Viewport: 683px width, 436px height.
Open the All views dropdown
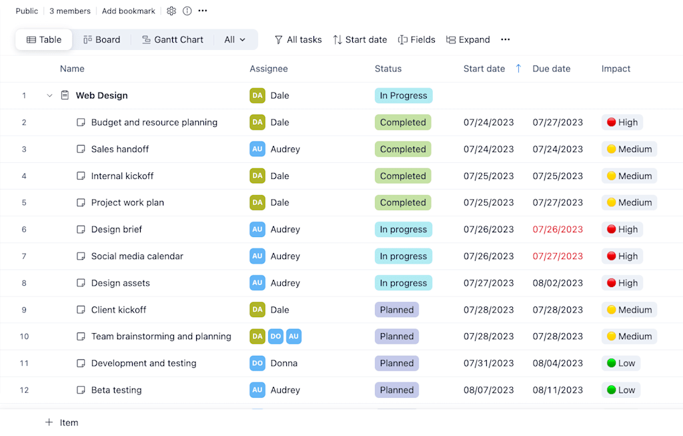point(235,39)
